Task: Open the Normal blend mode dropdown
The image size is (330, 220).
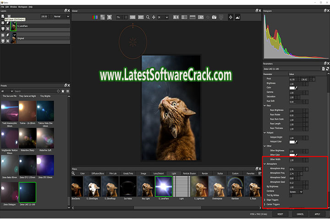Action: coord(60,16)
